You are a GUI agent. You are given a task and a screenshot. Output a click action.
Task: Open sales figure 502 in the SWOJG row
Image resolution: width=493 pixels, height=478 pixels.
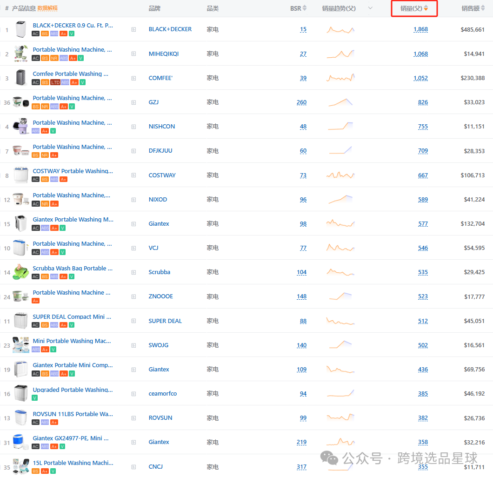tap(423, 345)
